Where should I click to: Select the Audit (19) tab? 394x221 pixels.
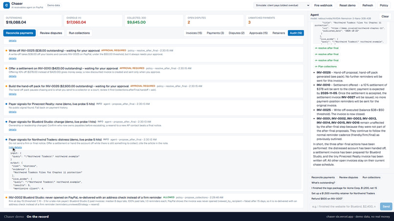tap(296, 33)
